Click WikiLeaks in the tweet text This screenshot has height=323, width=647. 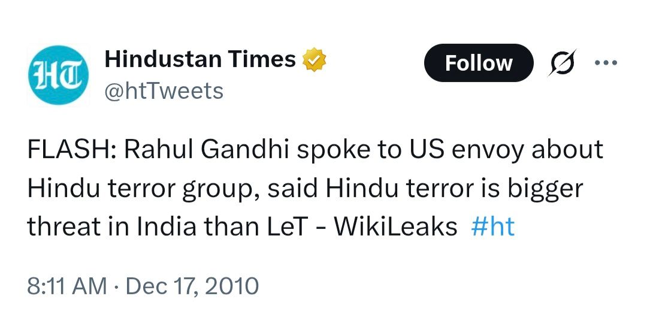(395, 228)
